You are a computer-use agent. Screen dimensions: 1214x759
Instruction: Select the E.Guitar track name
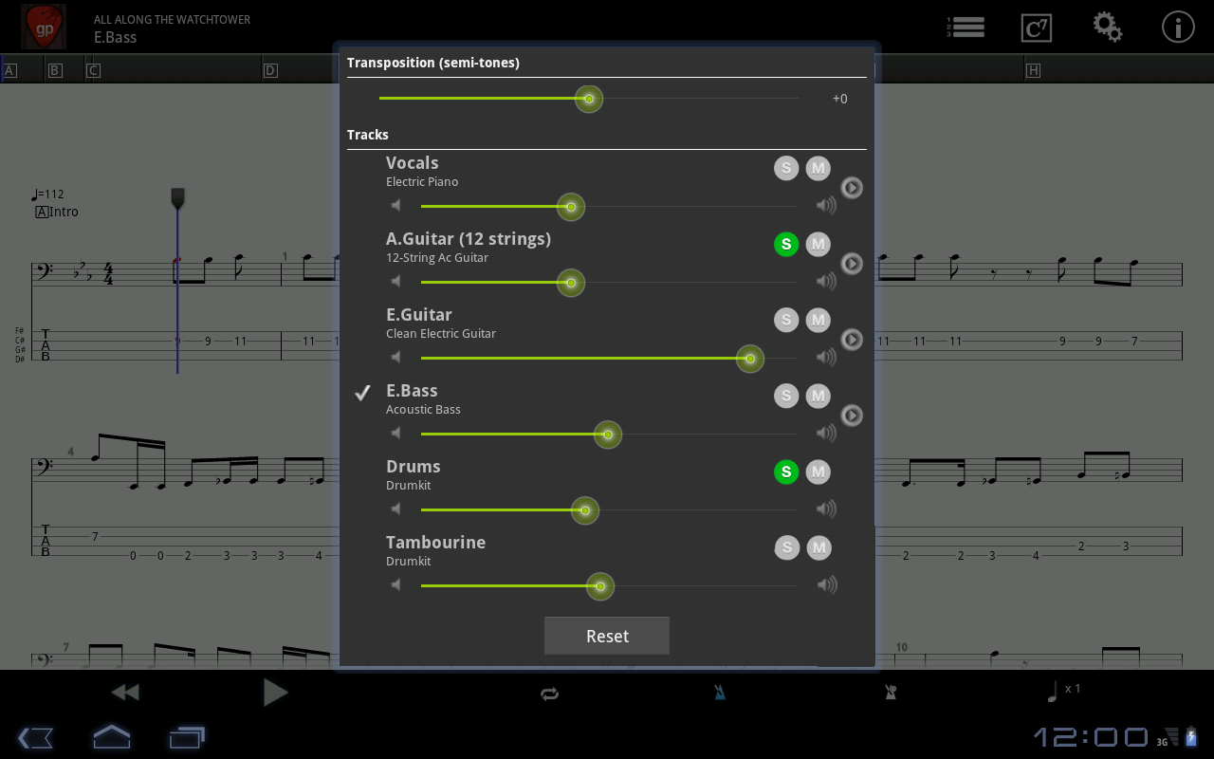(419, 315)
